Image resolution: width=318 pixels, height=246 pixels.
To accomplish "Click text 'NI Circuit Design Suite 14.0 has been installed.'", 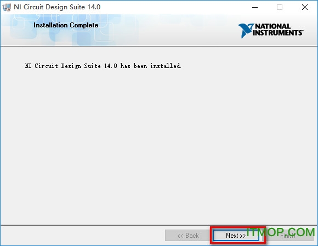I will click(103, 66).
